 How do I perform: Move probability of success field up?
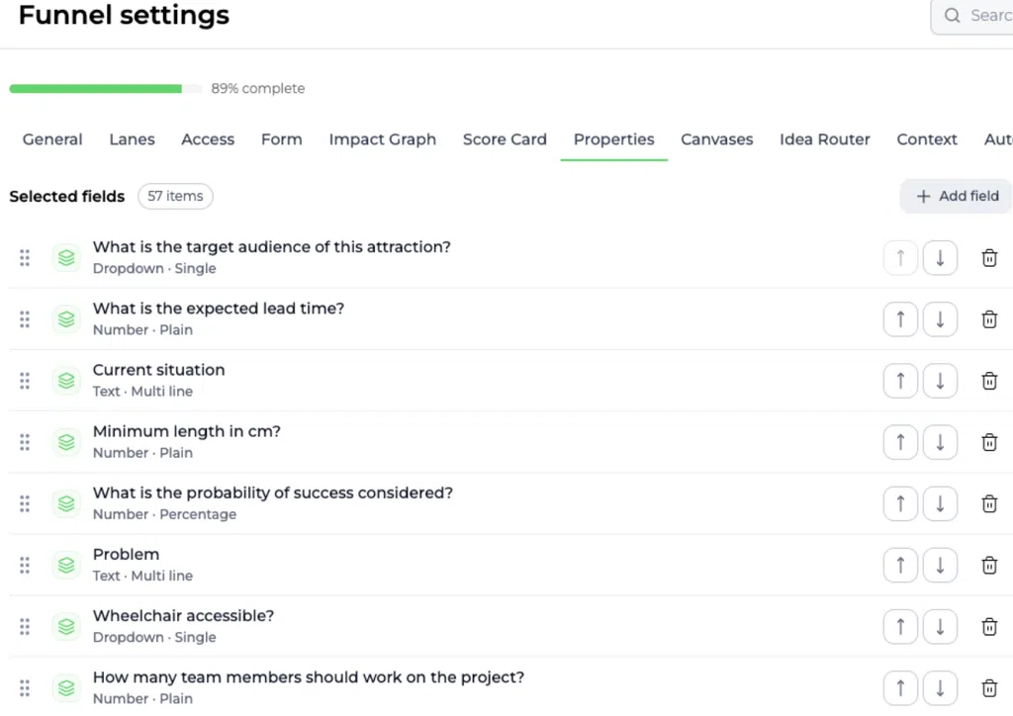(x=900, y=503)
